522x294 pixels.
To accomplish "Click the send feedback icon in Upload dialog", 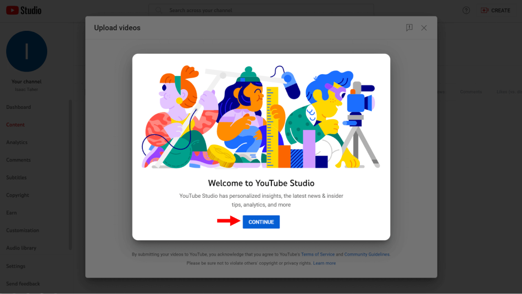I will point(409,27).
